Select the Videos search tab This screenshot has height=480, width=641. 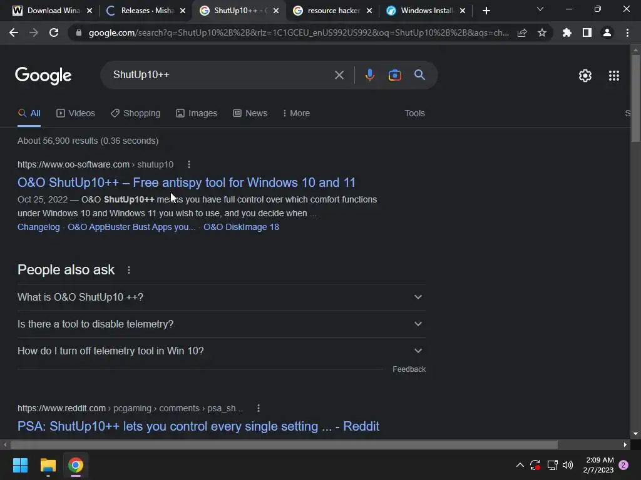click(76, 113)
